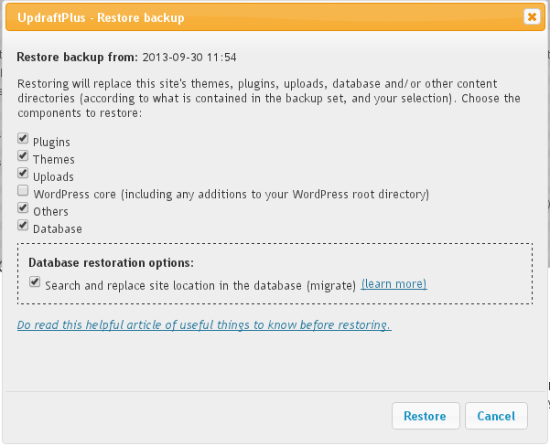Open the '(learn more)' link
The width and height of the screenshot is (550, 446).
coord(394,284)
